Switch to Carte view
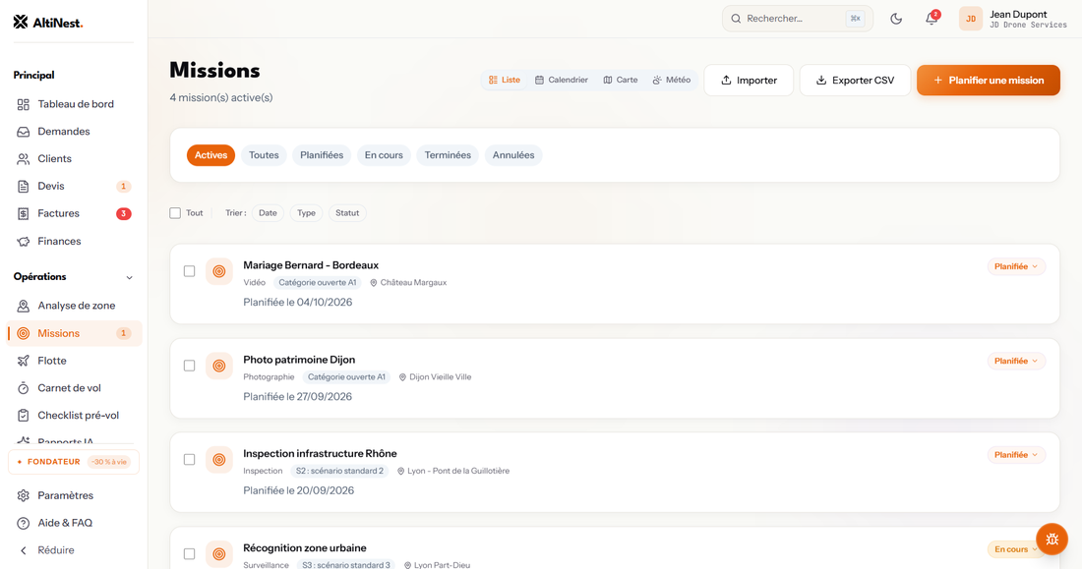Image resolution: width=1082 pixels, height=569 pixels. tap(621, 80)
